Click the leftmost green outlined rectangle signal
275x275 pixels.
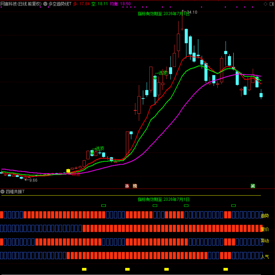[104, 206]
